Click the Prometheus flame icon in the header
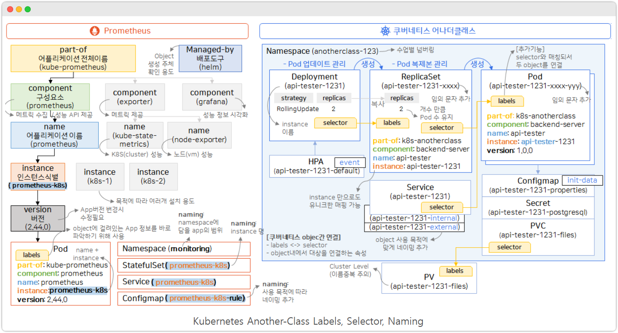Image resolution: width=618 pixels, height=333 pixels. click(95, 31)
